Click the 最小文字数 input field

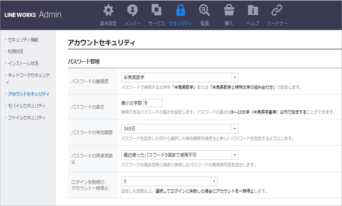tap(152, 103)
